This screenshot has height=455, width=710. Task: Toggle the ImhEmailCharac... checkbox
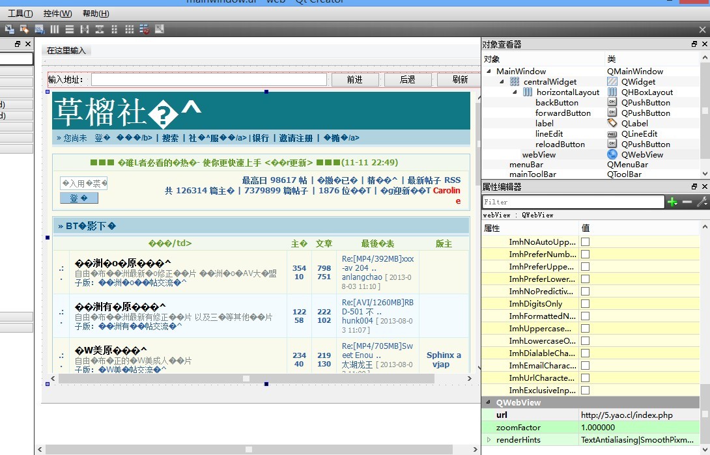coord(585,365)
